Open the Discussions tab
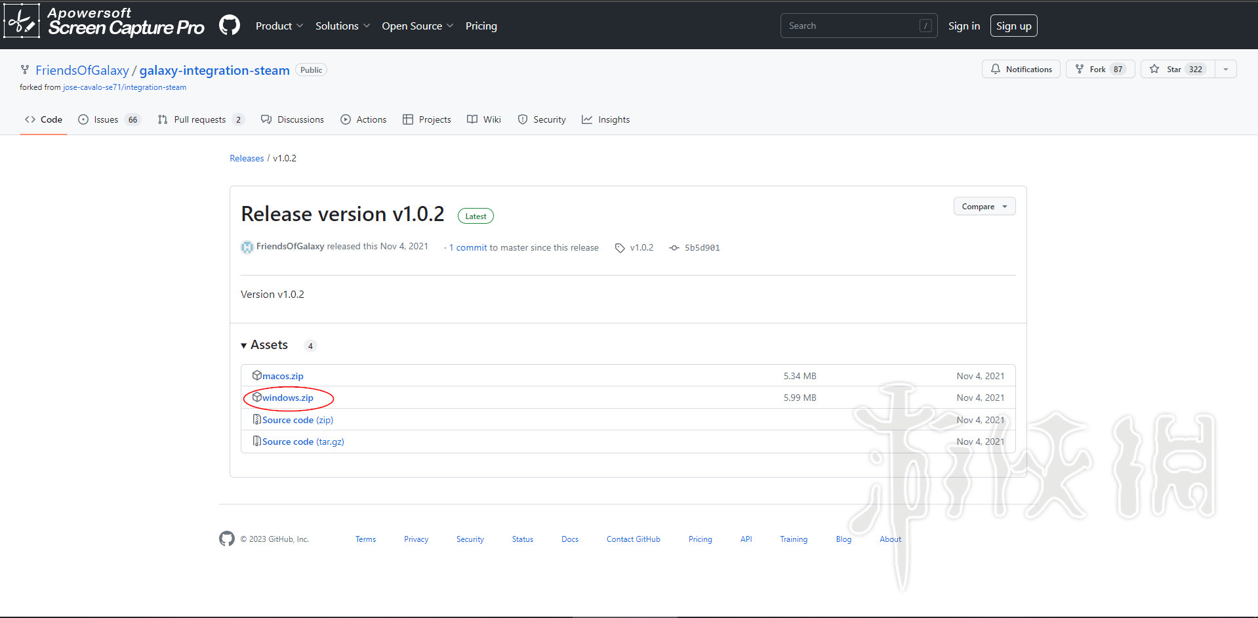The height and width of the screenshot is (618, 1258). click(x=293, y=119)
